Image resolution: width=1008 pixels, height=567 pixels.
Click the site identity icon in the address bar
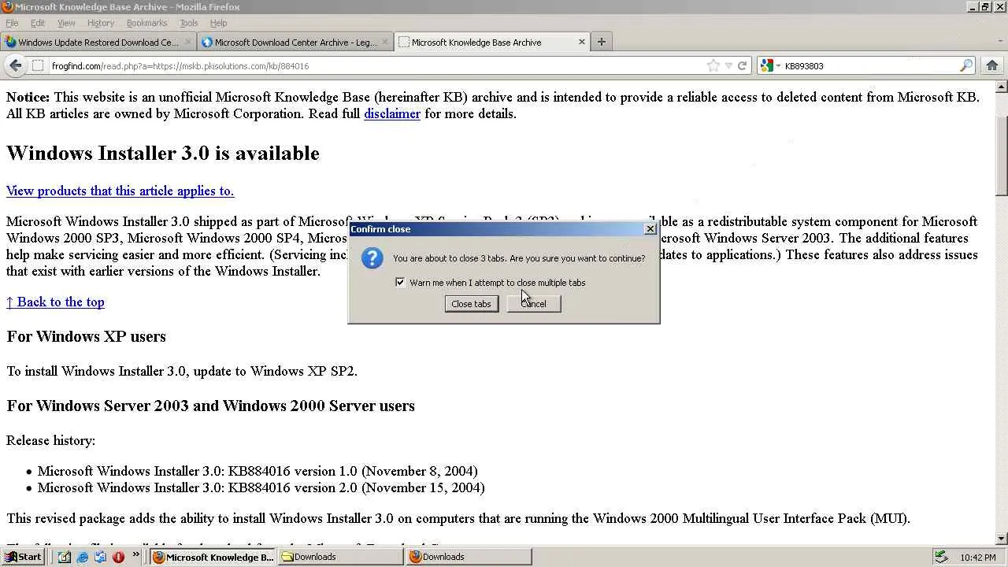click(x=38, y=66)
